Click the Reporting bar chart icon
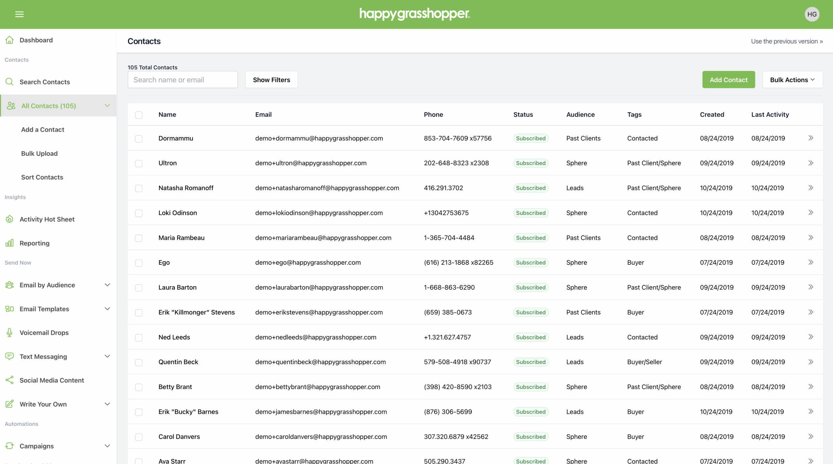Image resolution: width=833 pixels, height=464 pixels. tap(9, 243)
